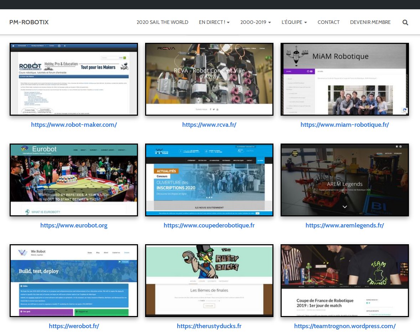Follow the teamtrognon.wordpress.com link

click(x=344, y=326)
